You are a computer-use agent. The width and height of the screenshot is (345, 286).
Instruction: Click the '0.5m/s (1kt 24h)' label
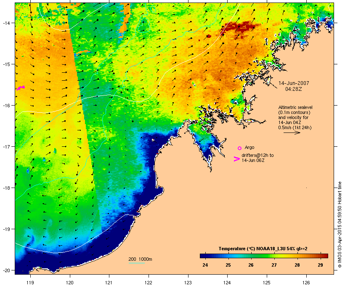pyautogui.click(x=295, y=127)
